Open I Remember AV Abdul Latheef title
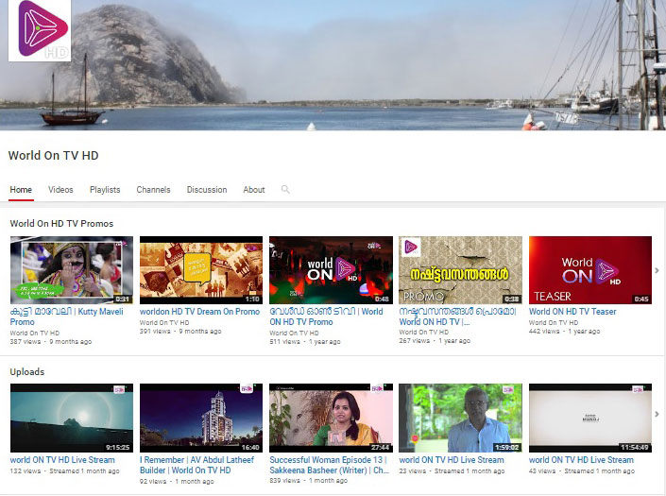 (x=196, y=465)
